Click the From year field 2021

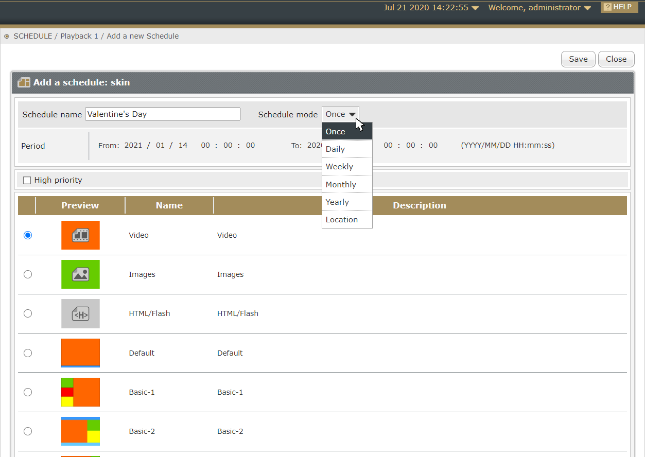pos(133,146)
